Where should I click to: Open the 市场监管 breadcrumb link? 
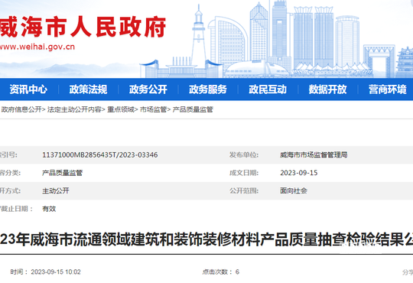(x=153, y=109)
